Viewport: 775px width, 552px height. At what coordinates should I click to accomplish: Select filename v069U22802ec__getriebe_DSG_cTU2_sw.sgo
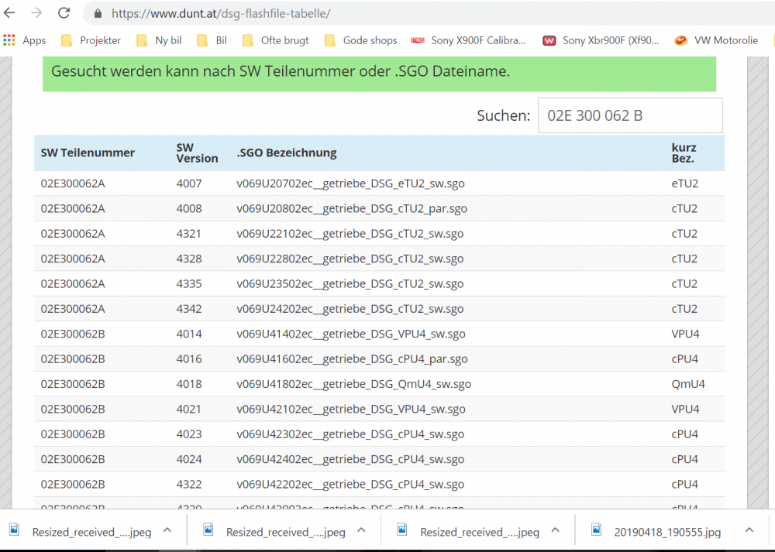point(350,259)
